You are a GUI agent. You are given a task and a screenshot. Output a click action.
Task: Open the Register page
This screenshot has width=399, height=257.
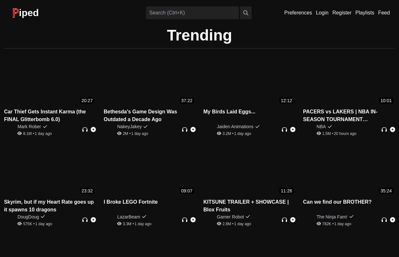click(342, 13)
